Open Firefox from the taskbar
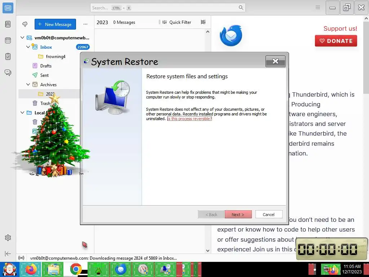 [x=30, y=269]
